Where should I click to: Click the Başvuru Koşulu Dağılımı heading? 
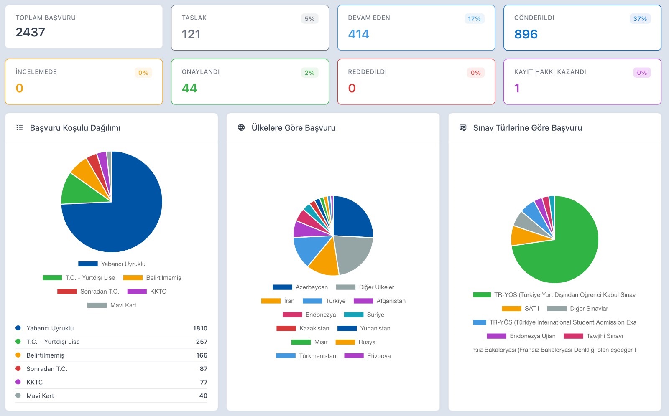[x=75, y=128]
